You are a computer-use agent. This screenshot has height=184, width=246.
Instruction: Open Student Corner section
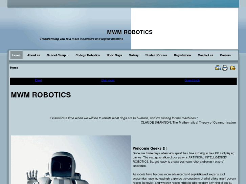156,55
